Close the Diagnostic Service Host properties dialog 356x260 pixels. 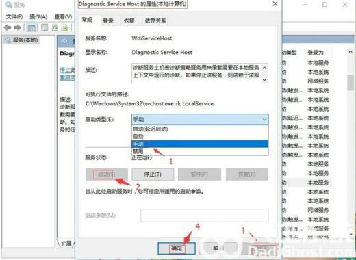coord(275,4)
